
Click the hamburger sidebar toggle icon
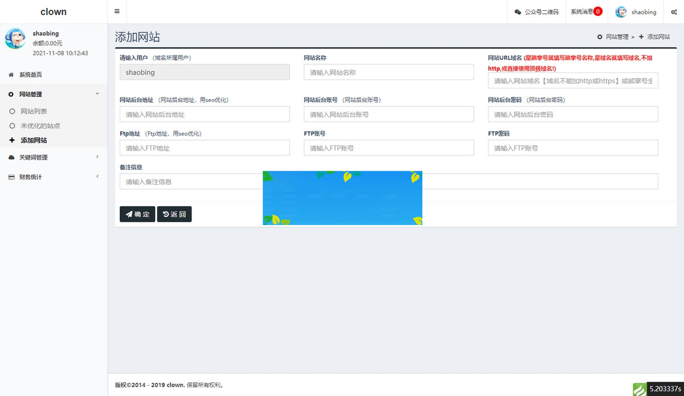117,11
